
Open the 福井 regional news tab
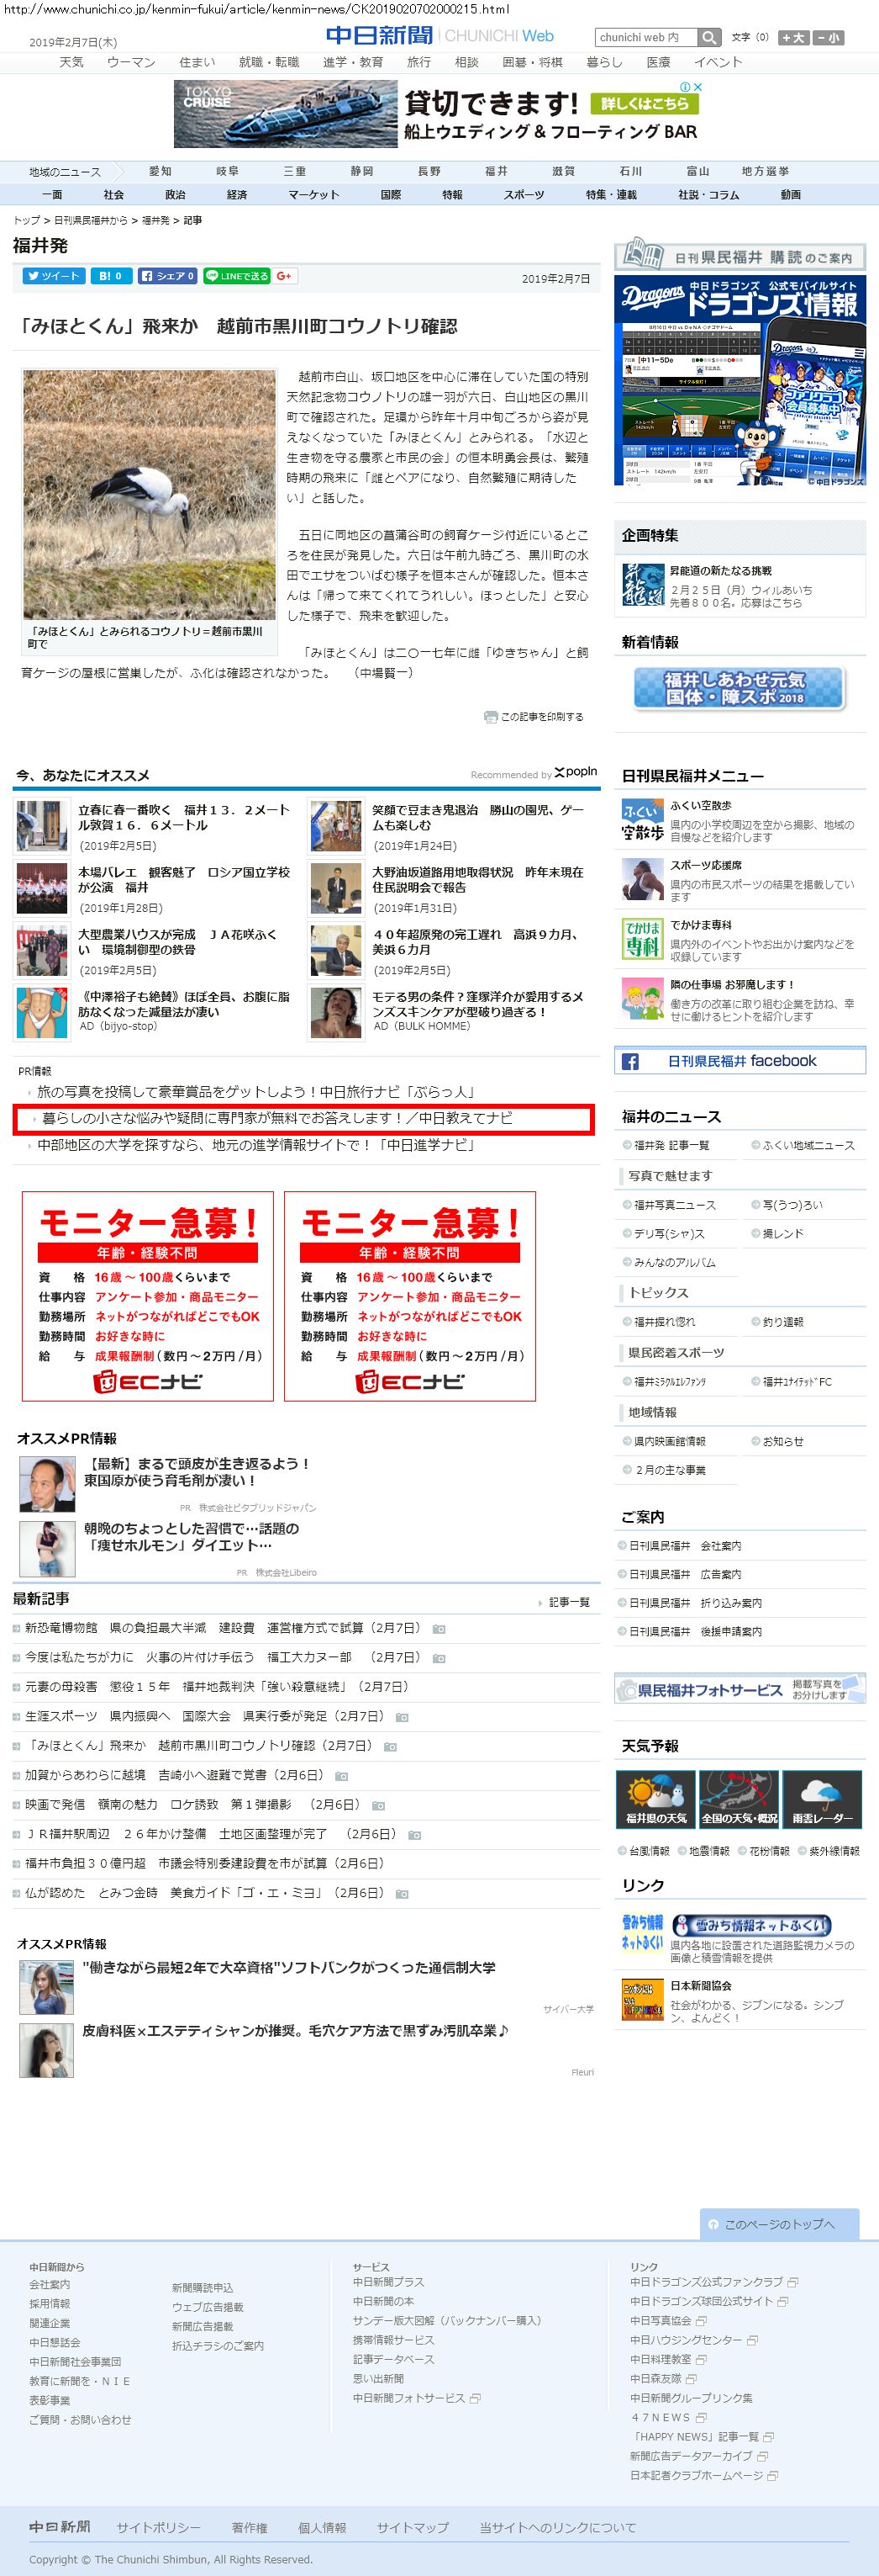click(497, 171)
